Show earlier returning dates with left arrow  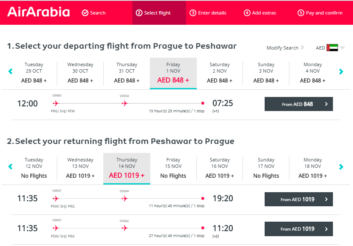tap(10, 167)
